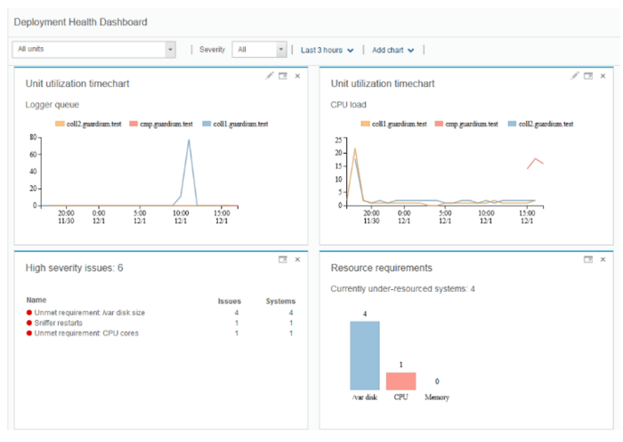Close the High severity issues panel
Image resolution: width=623 pixels, height=442 pixels.
tap(297, 259)
